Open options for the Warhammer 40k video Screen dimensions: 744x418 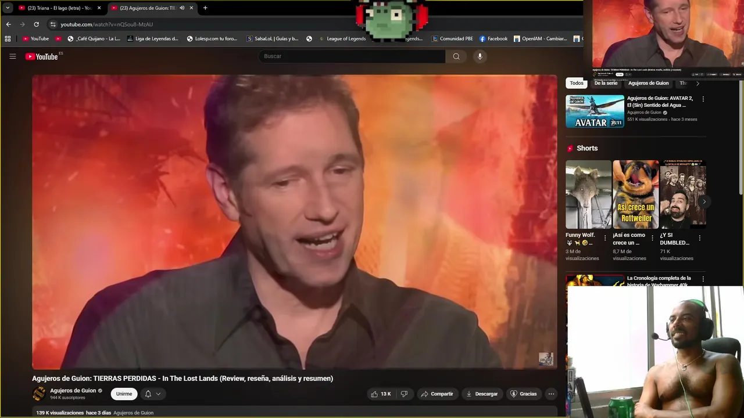pos(703,279)
